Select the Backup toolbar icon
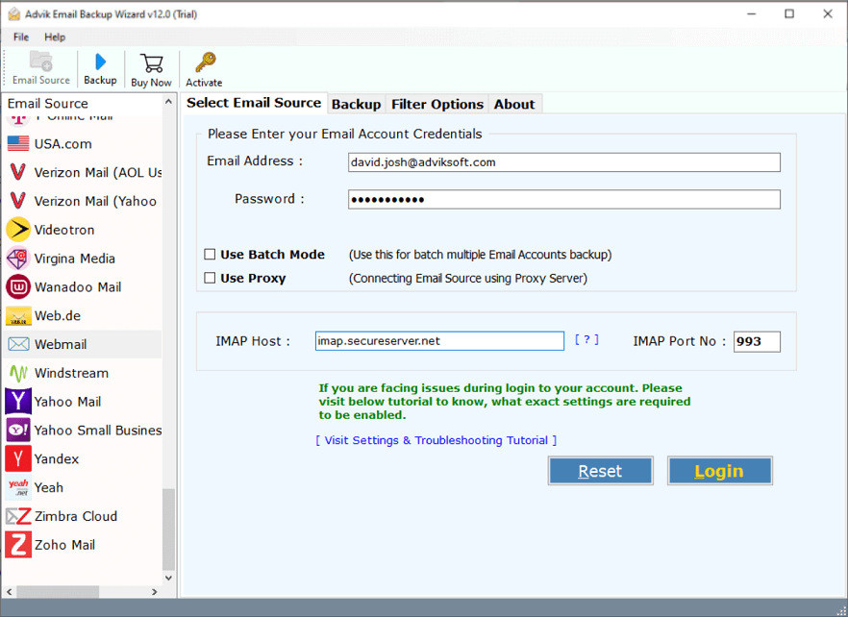 [x=100, y=67]
